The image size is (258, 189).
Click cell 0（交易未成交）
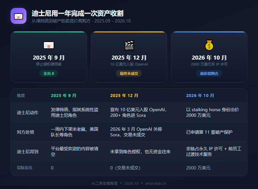[125, 168]
